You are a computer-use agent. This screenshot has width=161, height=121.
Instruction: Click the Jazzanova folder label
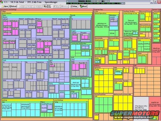(40, 62)
